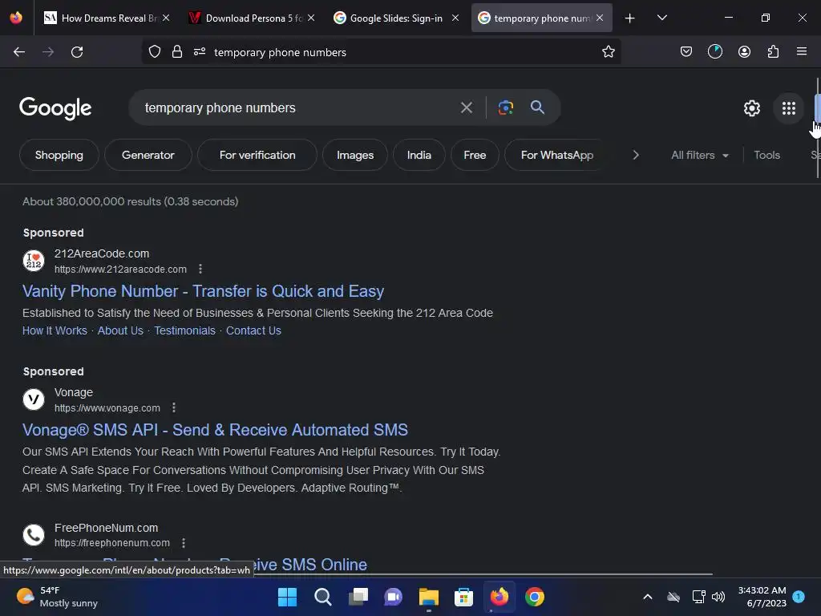Open the weather widget on the taskbar

point(57,597)
